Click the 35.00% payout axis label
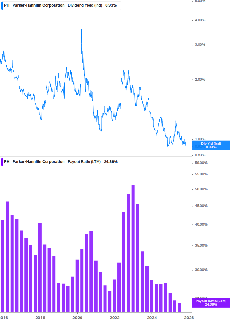 (201, 245)
